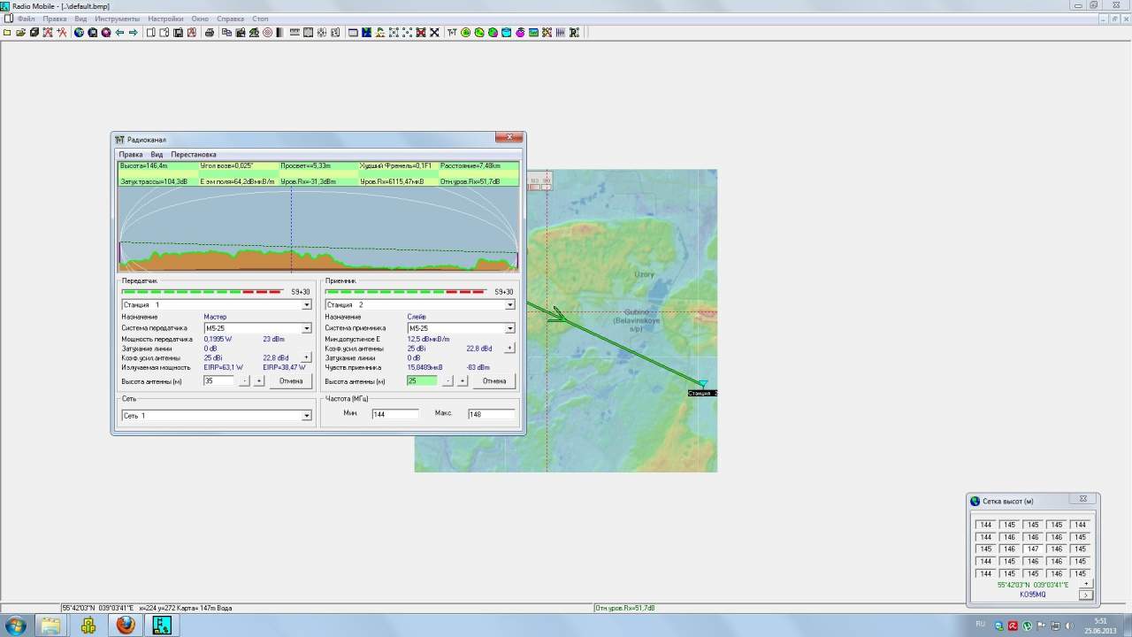
Task: Click the globe icon in the toolbar
Action: tap(79, 33)
